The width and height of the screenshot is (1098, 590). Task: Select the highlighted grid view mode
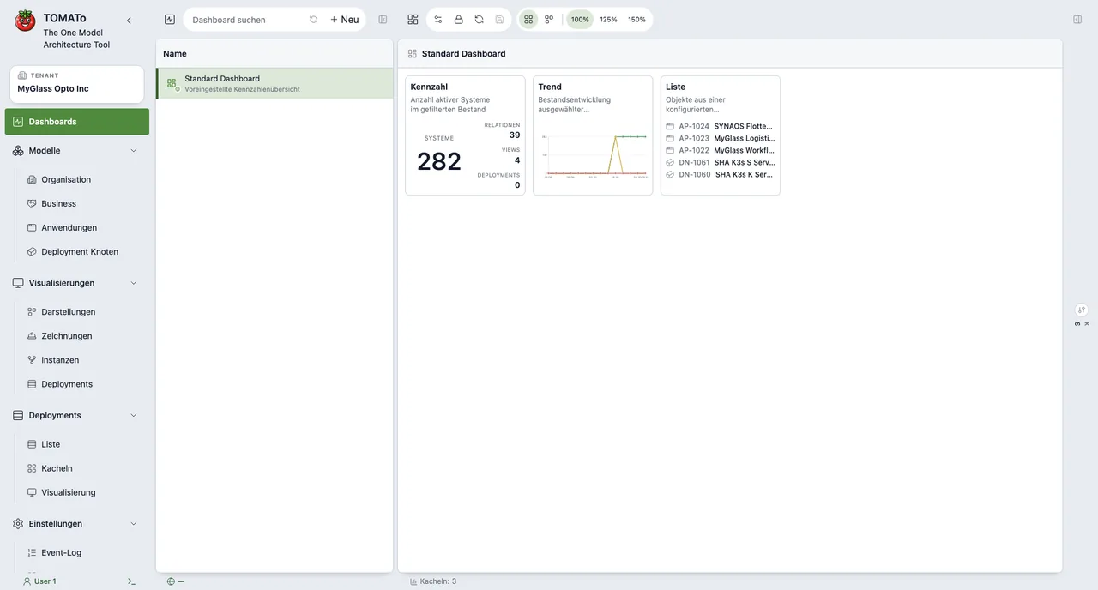coord(528,19)
